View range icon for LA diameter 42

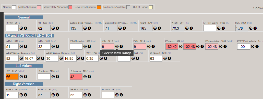85,77
